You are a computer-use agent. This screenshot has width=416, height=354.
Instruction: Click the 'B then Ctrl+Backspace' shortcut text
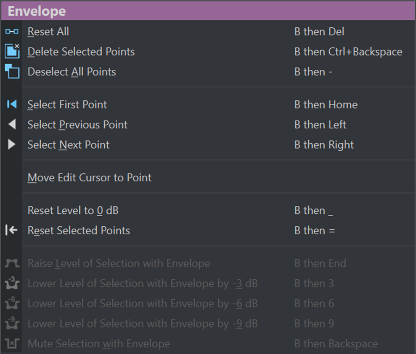coord(348,52)
